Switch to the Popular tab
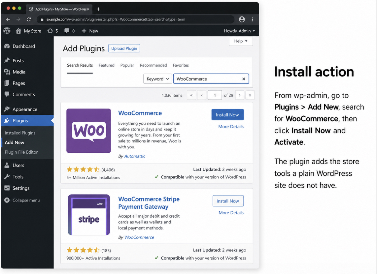This screenshot has width=377, height=274. click(127, 65)
